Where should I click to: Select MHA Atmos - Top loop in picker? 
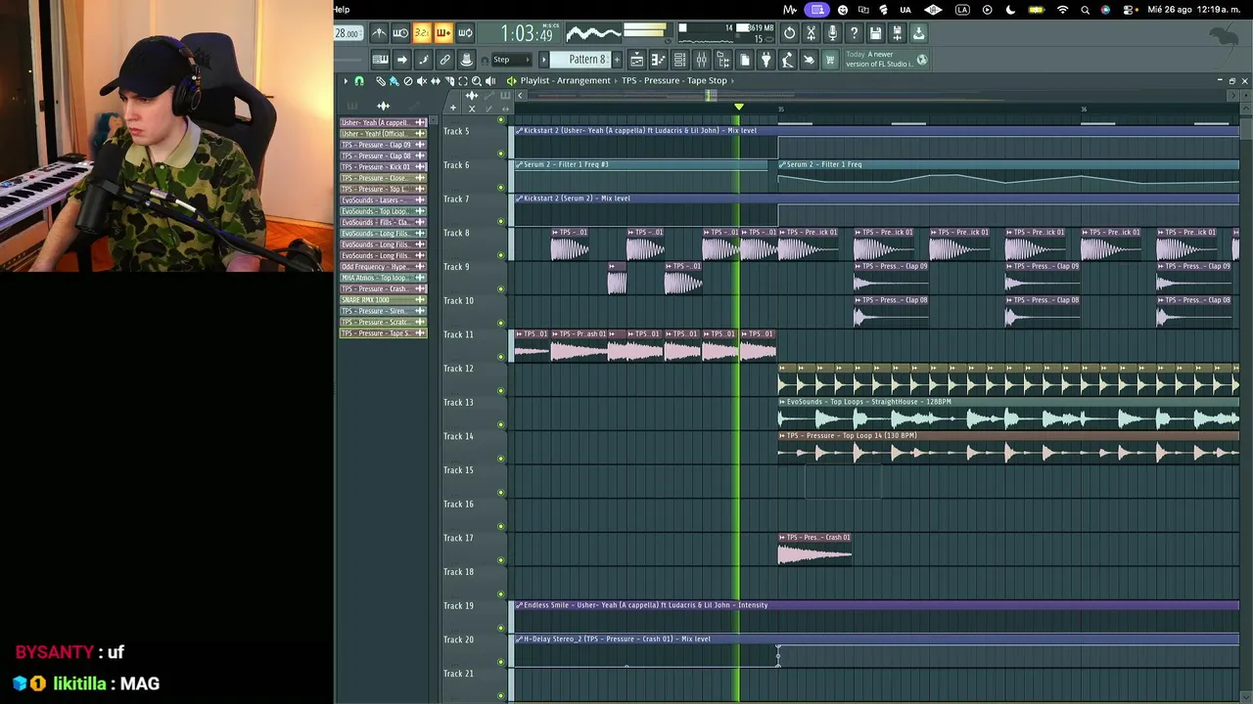point(383,278)
